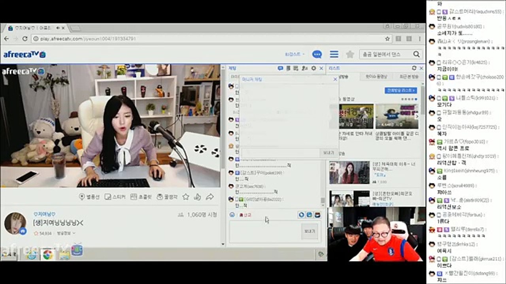
Task: Open the blue chat bubble icon in the header
Action: (x=317, y=54)
